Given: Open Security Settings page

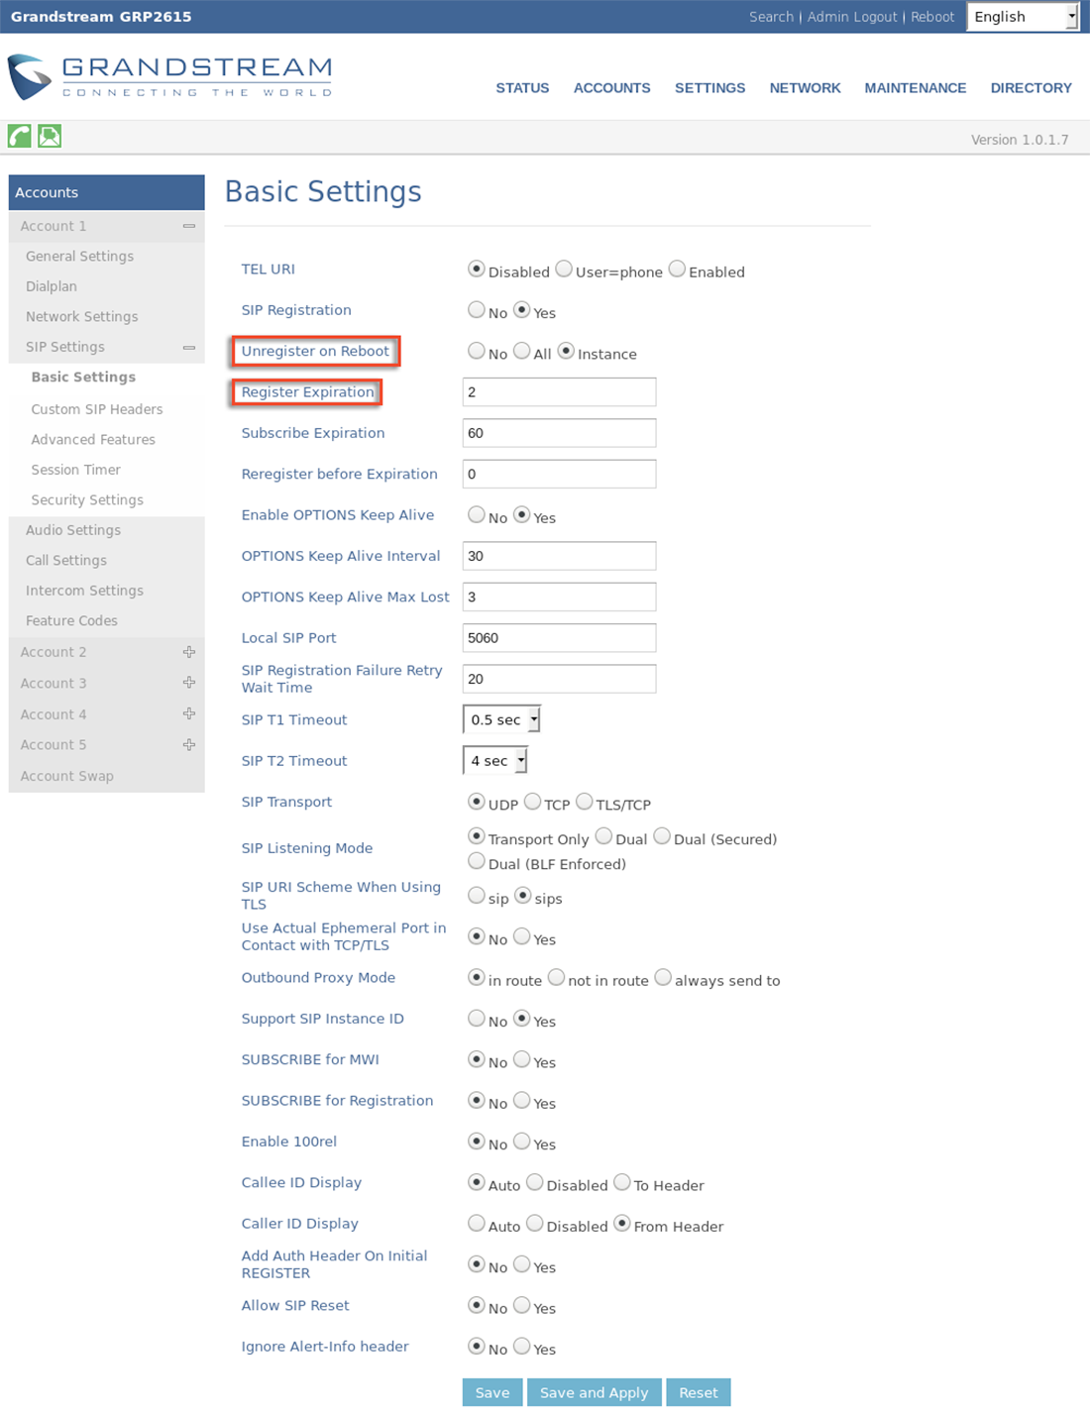Looking at the screenshot, I should [87, 499].
